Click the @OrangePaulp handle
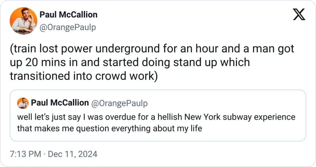 68,28
